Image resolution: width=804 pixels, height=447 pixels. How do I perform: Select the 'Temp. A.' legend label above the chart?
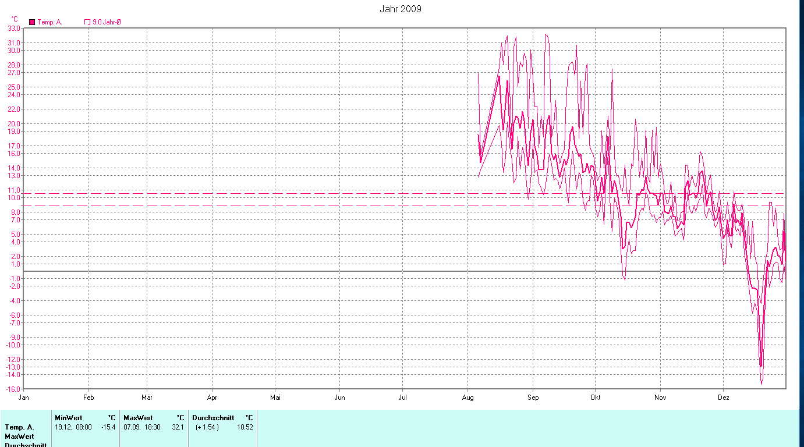49,22
